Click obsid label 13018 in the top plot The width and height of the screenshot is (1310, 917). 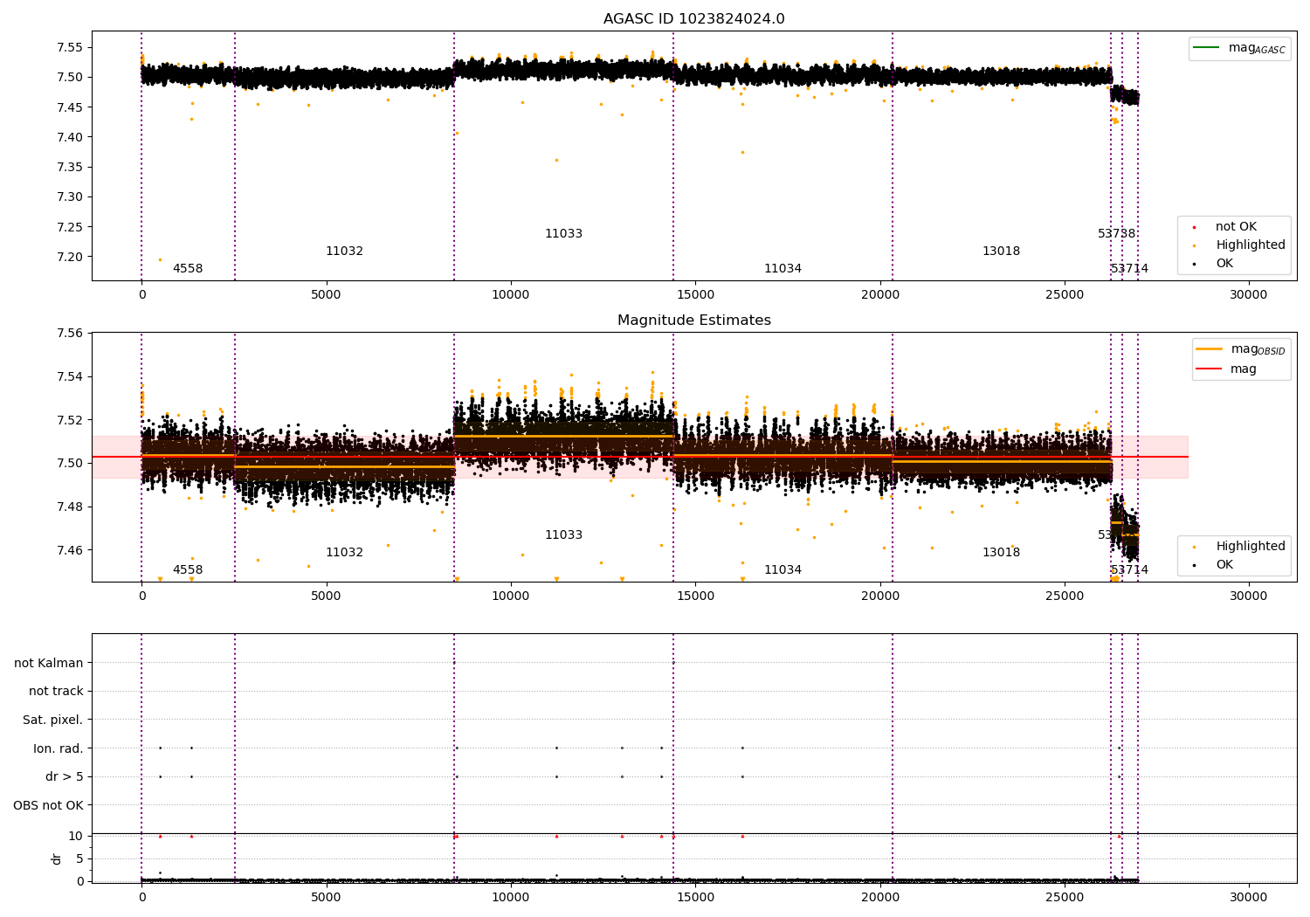tap(1001, 252)
